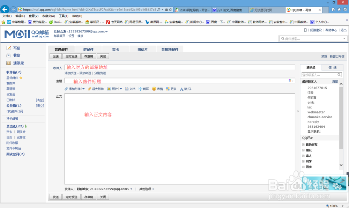The height and width of the screenshot is (208, 349).
Task: Open the account email dropdown arrow in header
Action: pos(107,32)
